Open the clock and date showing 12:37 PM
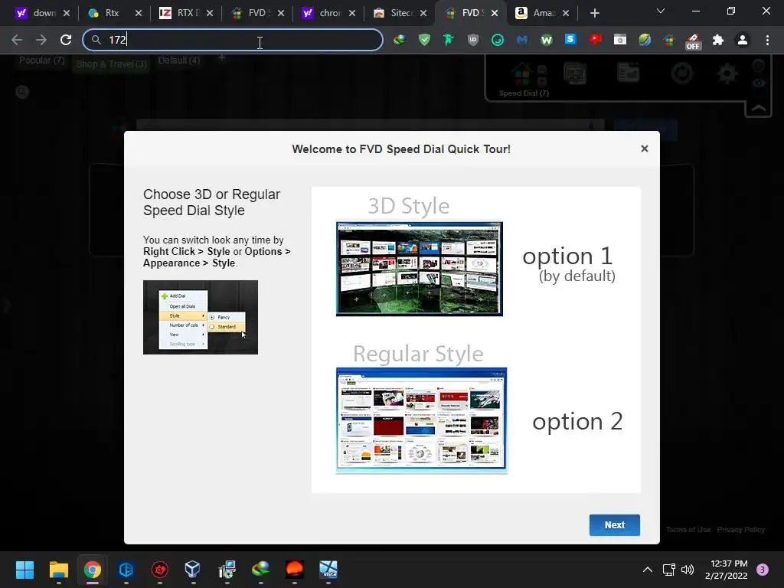Viewport: 784px width, 588px height. (x=726, y=570)
